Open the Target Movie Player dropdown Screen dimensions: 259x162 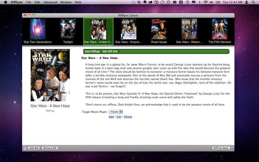click(116, 112)
